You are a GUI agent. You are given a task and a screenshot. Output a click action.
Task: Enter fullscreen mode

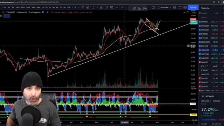(180, 7)
